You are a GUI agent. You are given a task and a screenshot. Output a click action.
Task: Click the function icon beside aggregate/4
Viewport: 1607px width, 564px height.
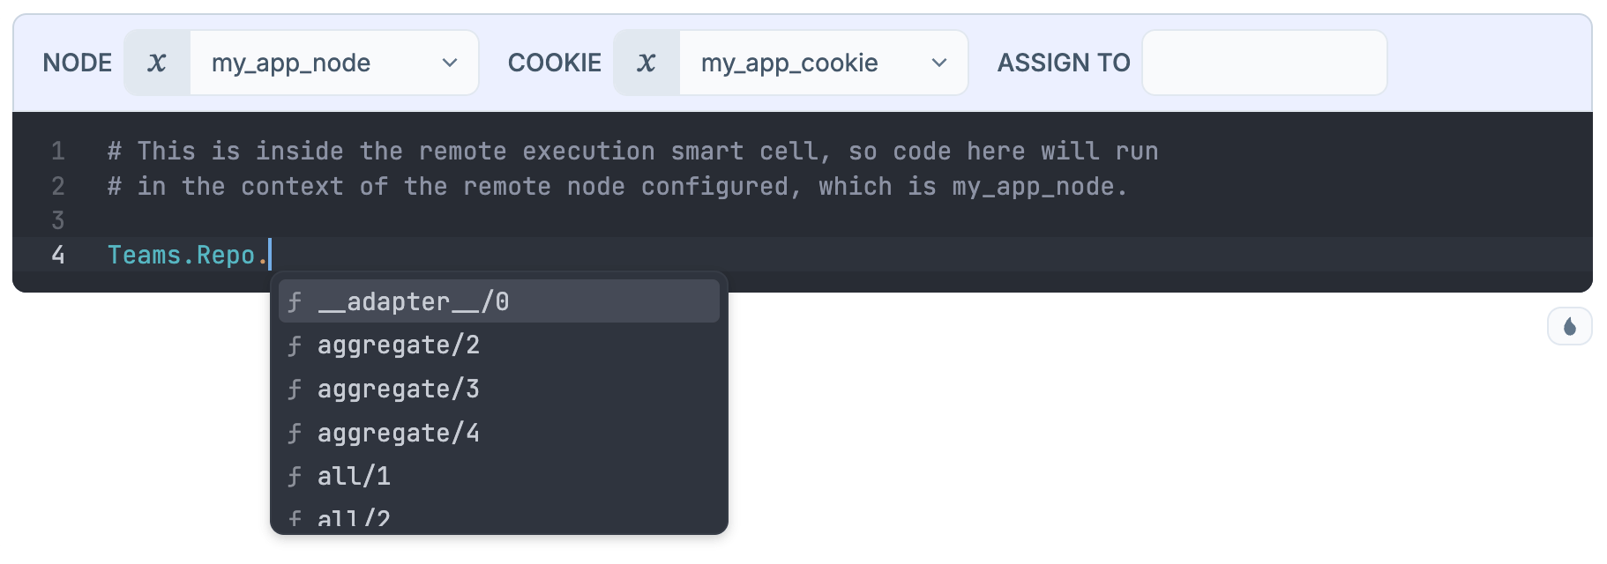click(295, 434)
